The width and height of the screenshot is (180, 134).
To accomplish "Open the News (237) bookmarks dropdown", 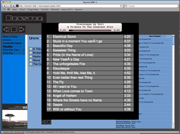I will [67, 9].
